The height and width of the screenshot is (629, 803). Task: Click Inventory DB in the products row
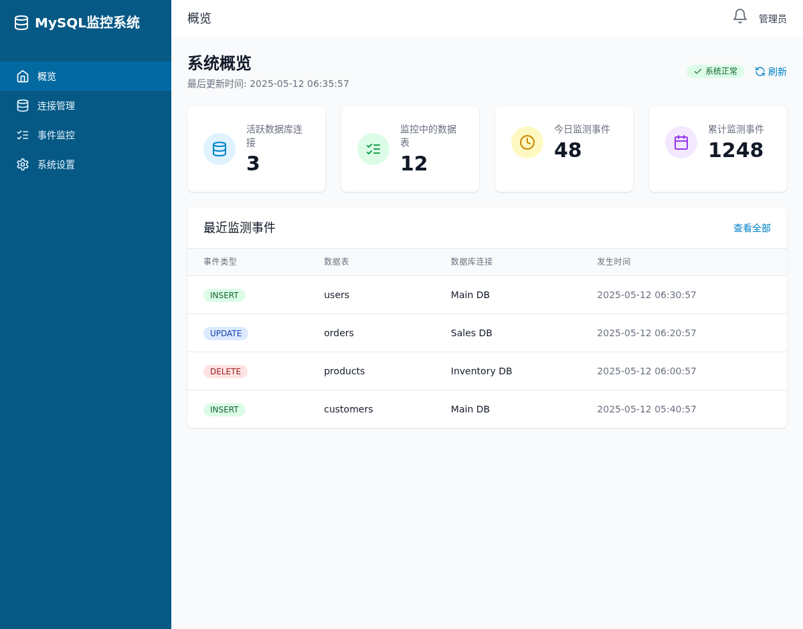pos(482,371)
